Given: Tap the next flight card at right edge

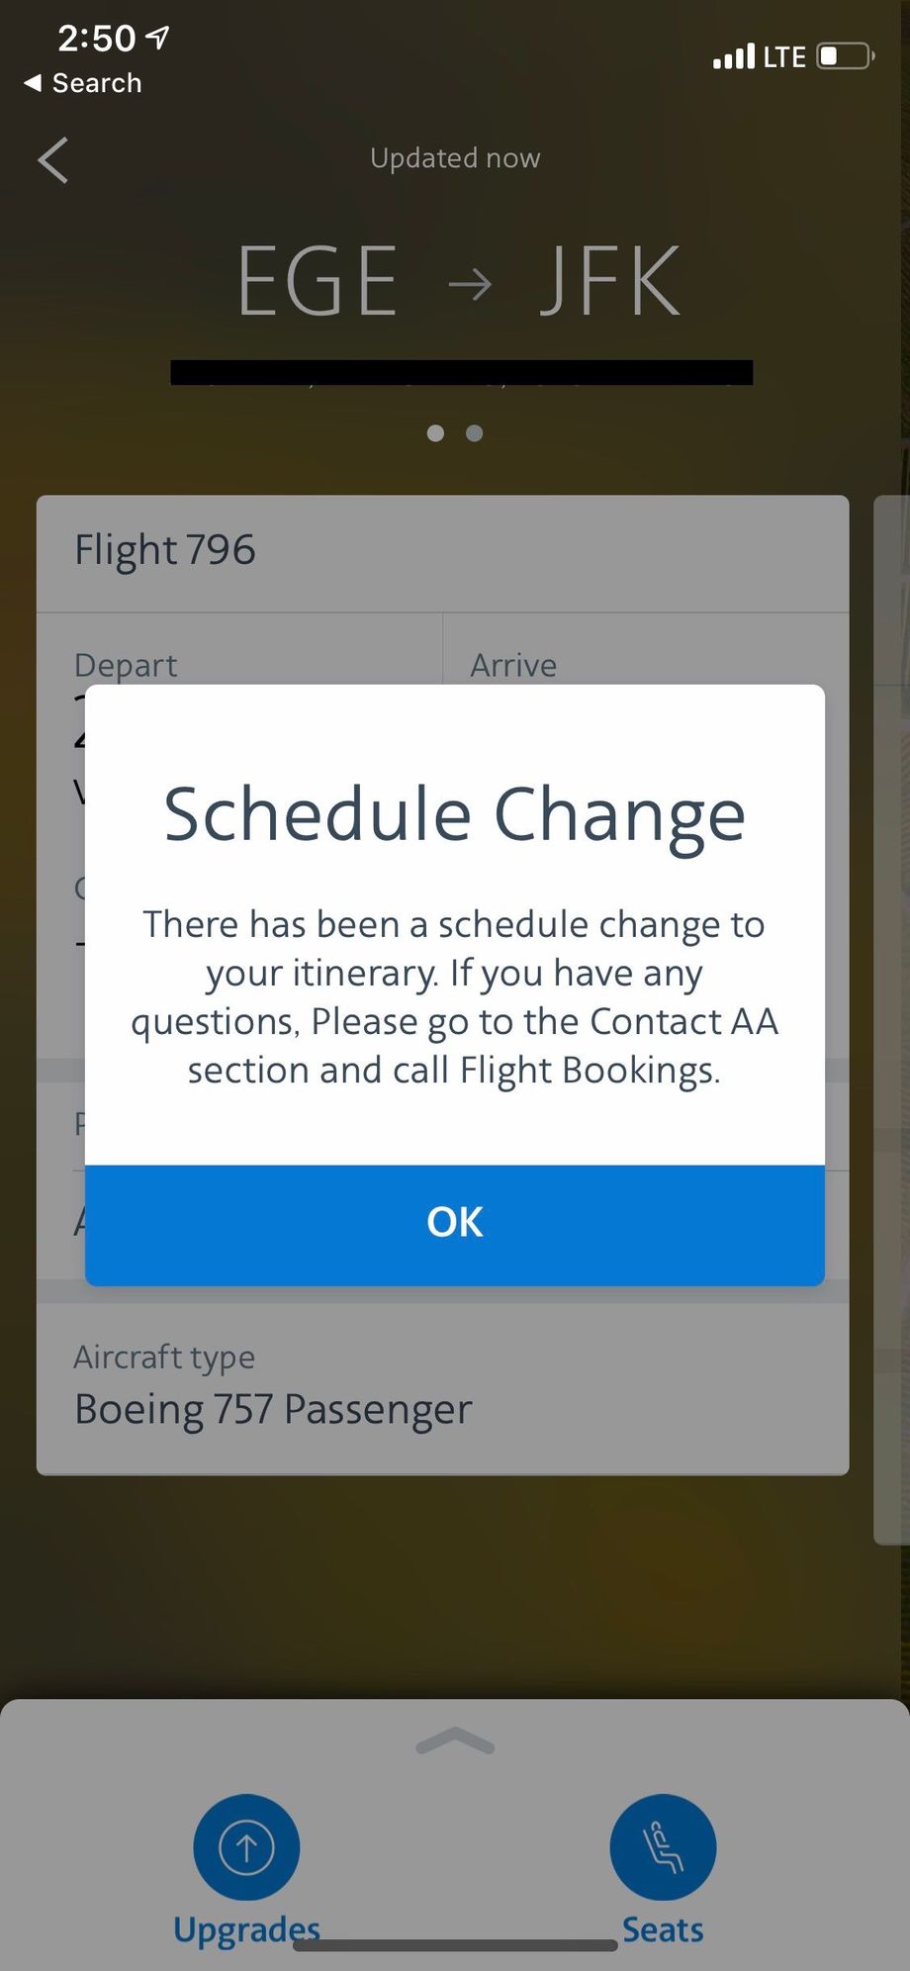Looking at the screenshot, I should point(892,1019).
